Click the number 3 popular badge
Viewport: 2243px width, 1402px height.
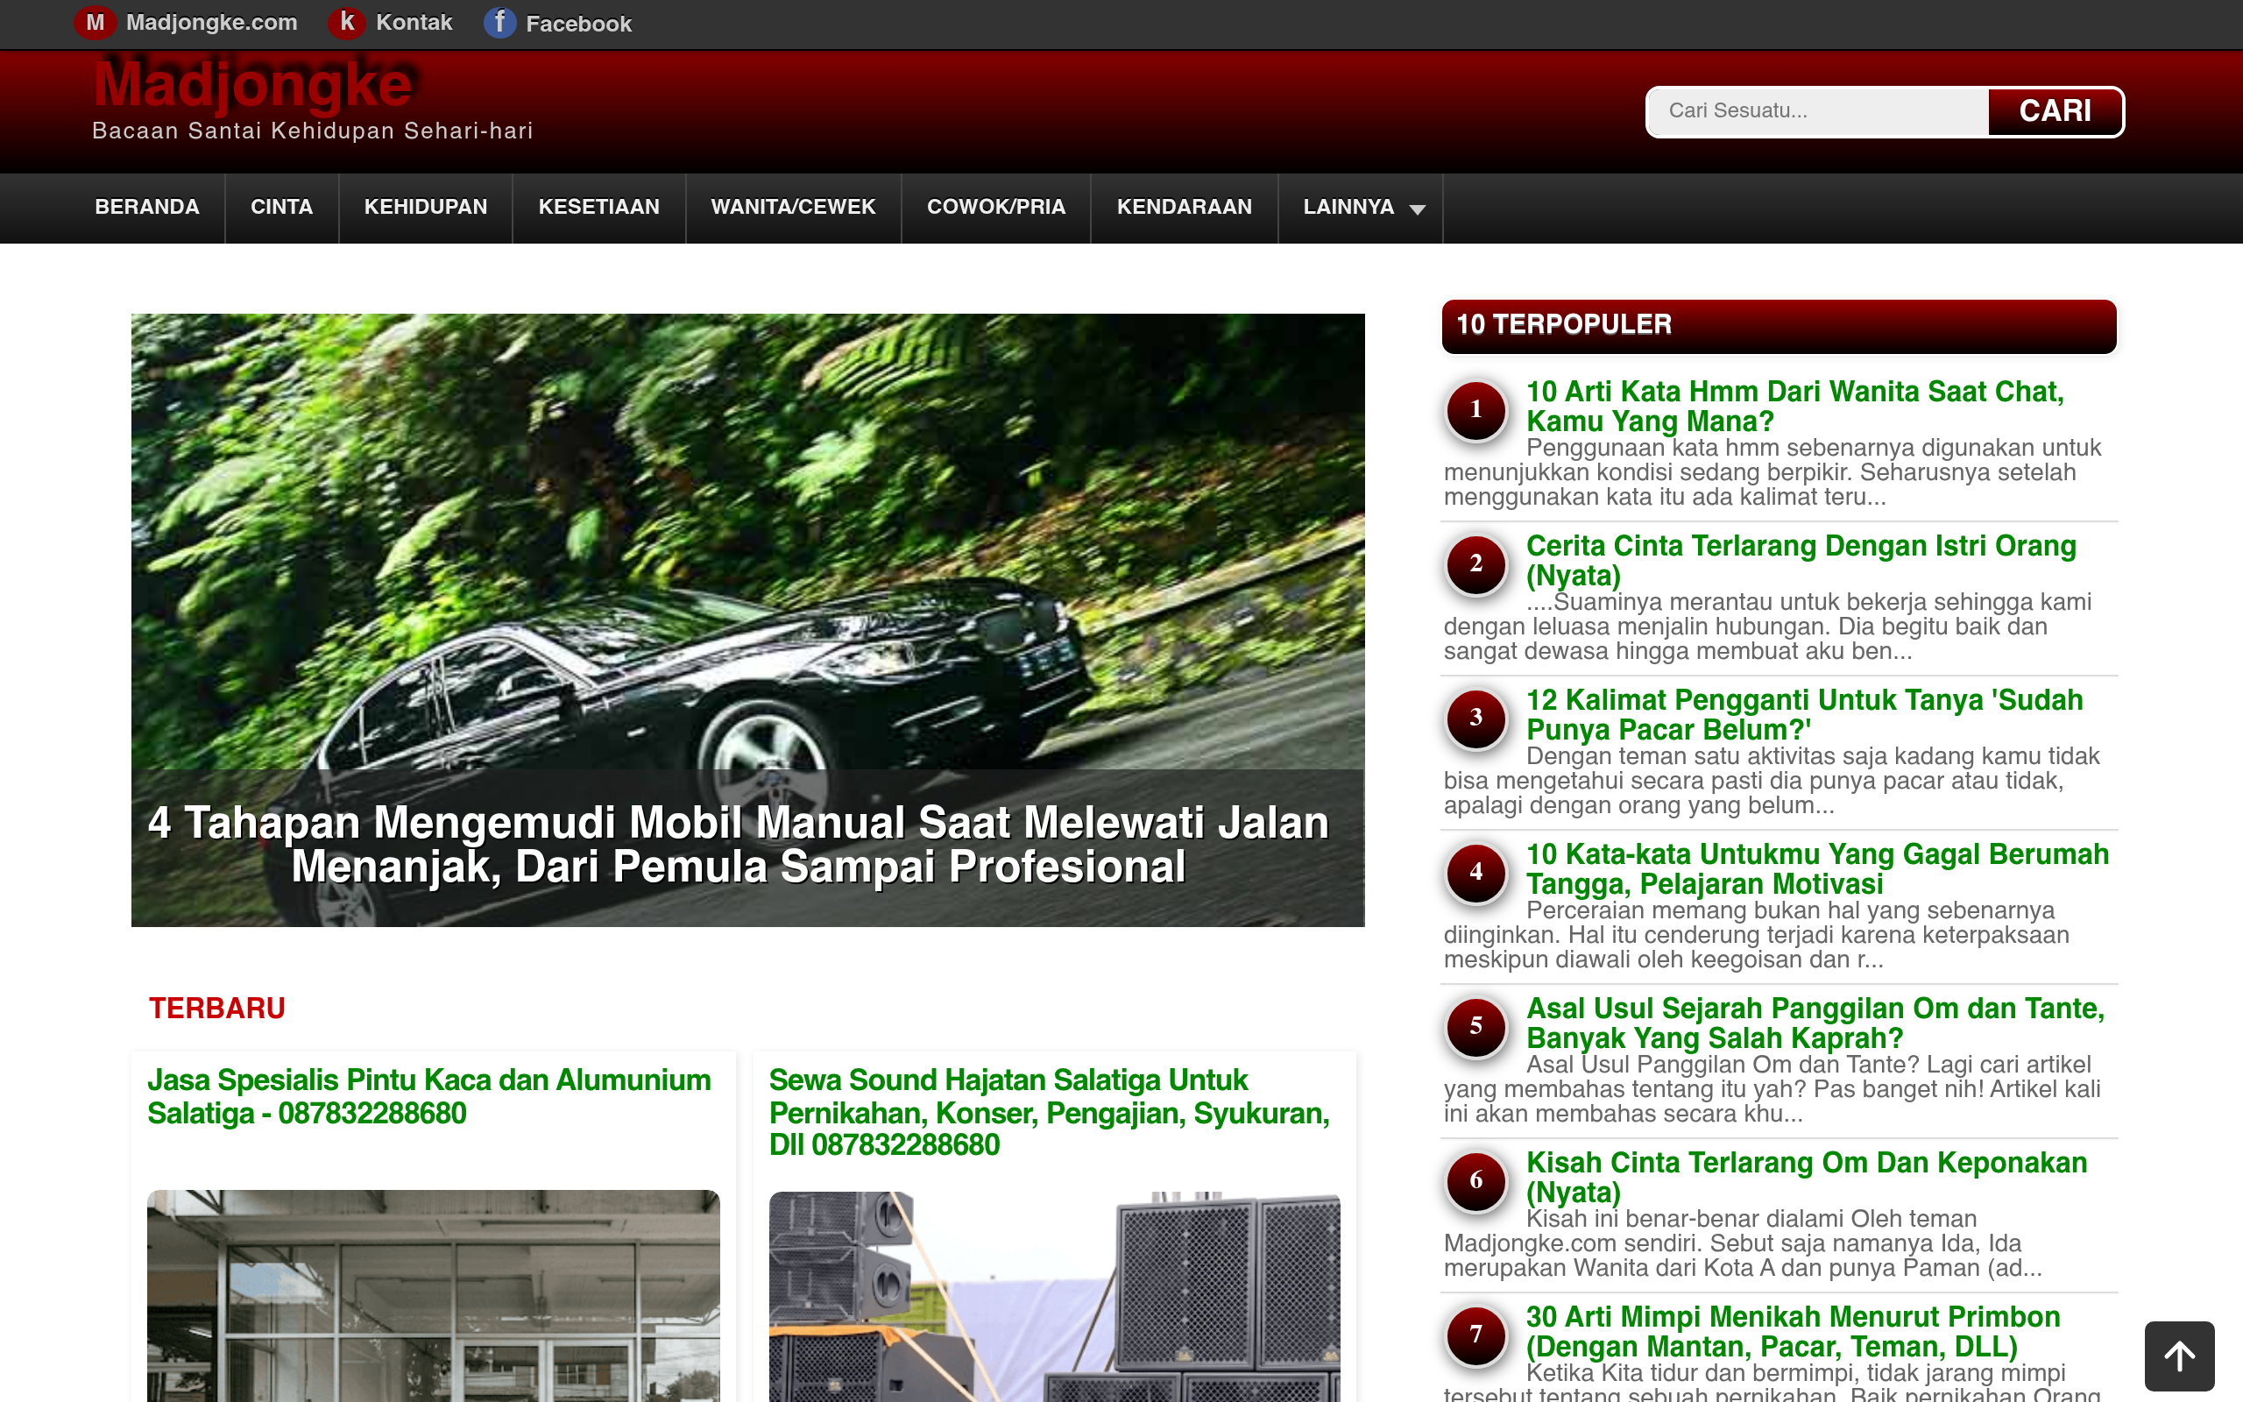pyautogui.click(x=1475, y=718)
